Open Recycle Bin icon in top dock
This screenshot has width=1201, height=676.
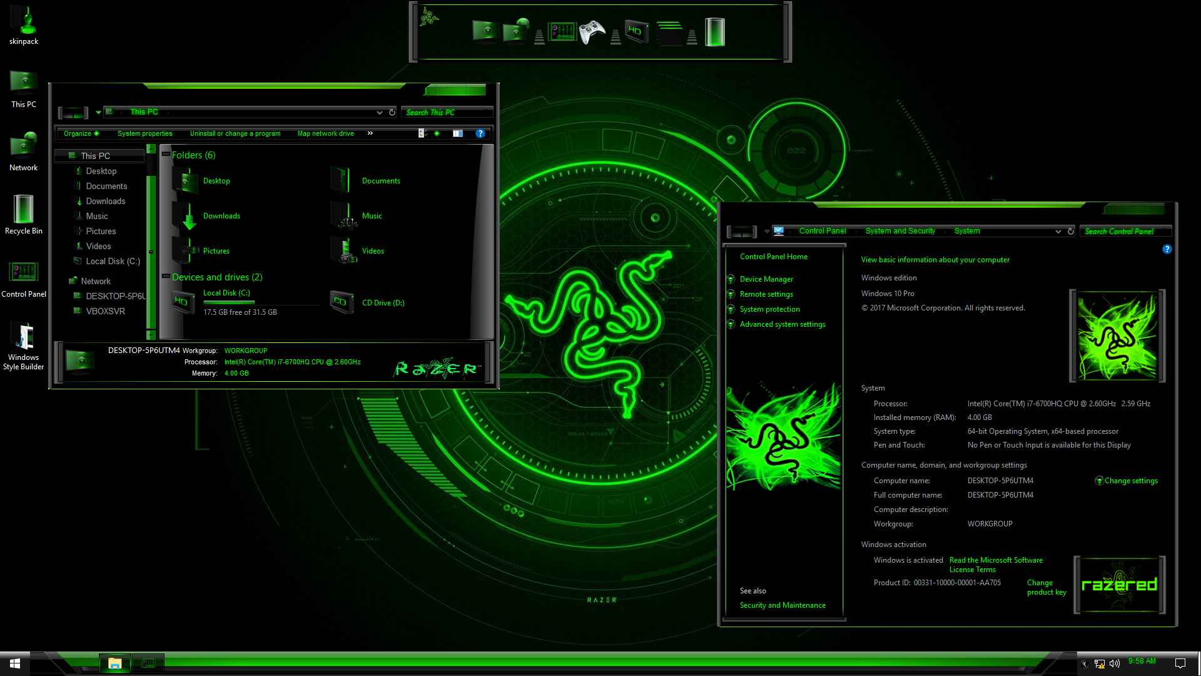point(714,32)
